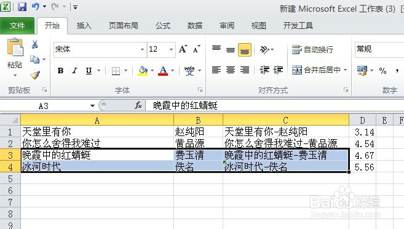Toggle Bold formatting
Viewport: 404px width, 229px height.
click(x=60, y=71)
